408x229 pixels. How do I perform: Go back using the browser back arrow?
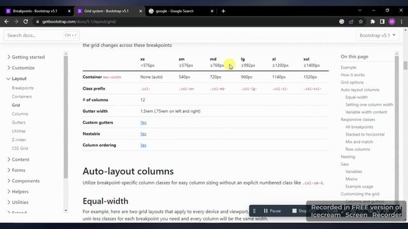pyautogui.click(x=6, y=22)
